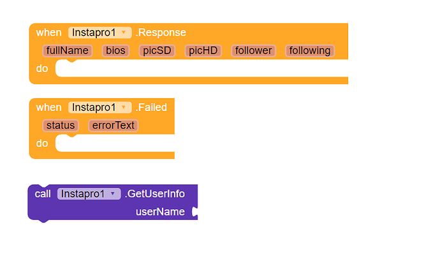
Task: Select the picHD parameter
Action: (x=203, y=50)
